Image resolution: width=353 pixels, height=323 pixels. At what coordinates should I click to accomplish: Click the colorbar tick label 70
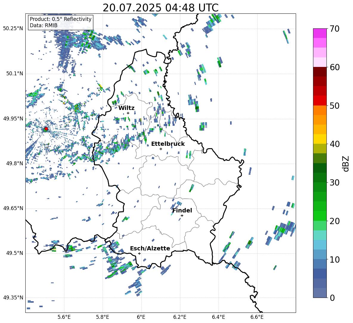[335, 29]
